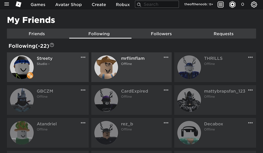Switch to the Followers tab

[x=161, y=33]
